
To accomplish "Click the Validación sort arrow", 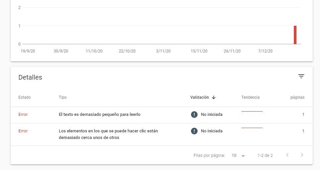I will point(214,97).
